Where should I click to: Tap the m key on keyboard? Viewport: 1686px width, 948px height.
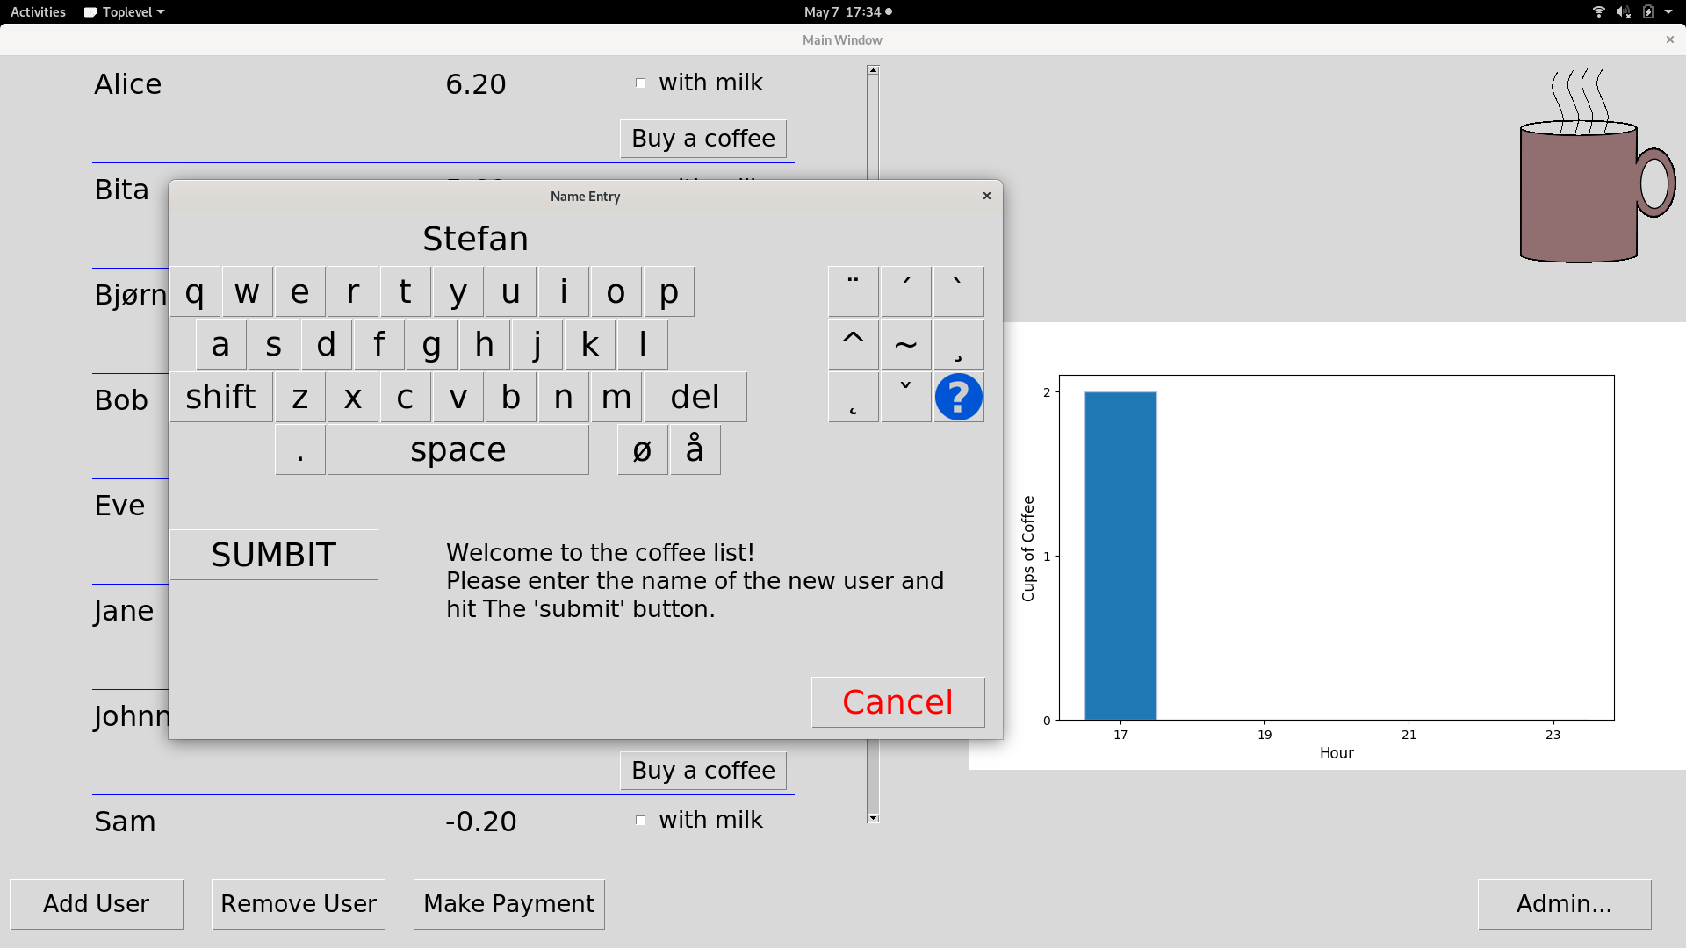(616, 397)
